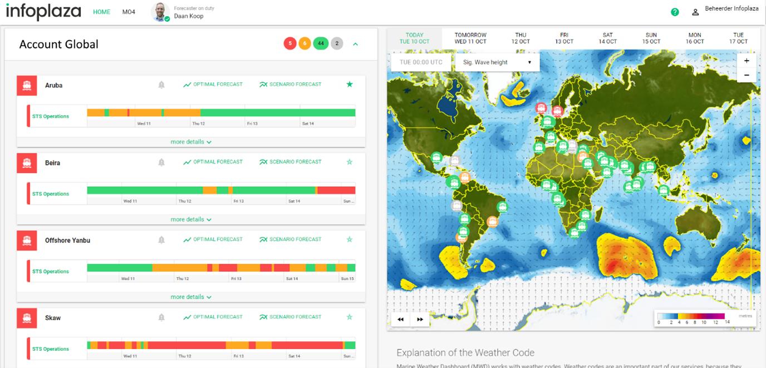The image size is (766, 368).
Task: Unfavorite Aruba with the filled star
Action: click(350, 84)
